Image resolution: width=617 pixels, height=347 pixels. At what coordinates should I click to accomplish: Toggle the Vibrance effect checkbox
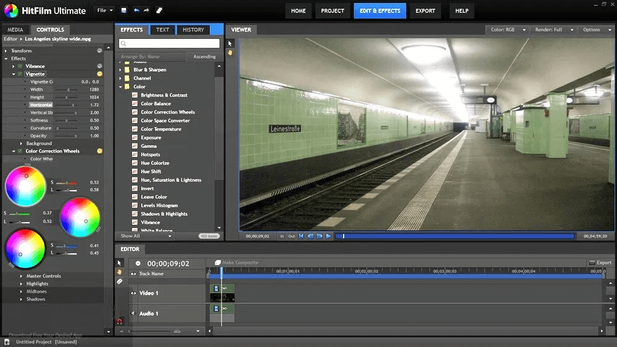click(20, 66)
